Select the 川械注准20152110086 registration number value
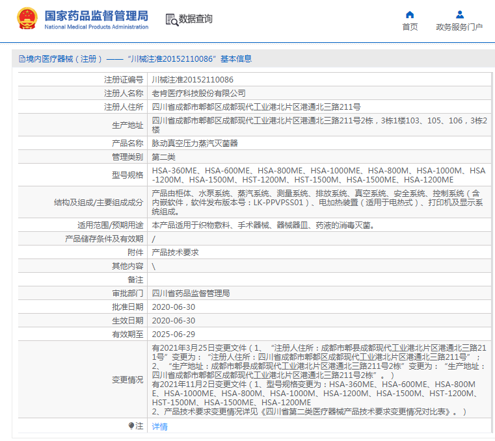 pos(193,79)
